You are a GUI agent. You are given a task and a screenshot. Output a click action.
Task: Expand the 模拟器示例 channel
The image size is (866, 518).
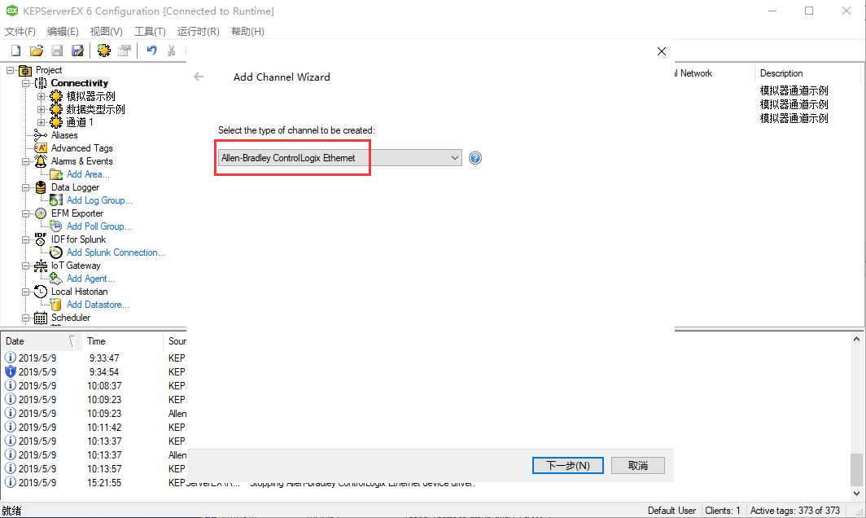coord(41,96)
